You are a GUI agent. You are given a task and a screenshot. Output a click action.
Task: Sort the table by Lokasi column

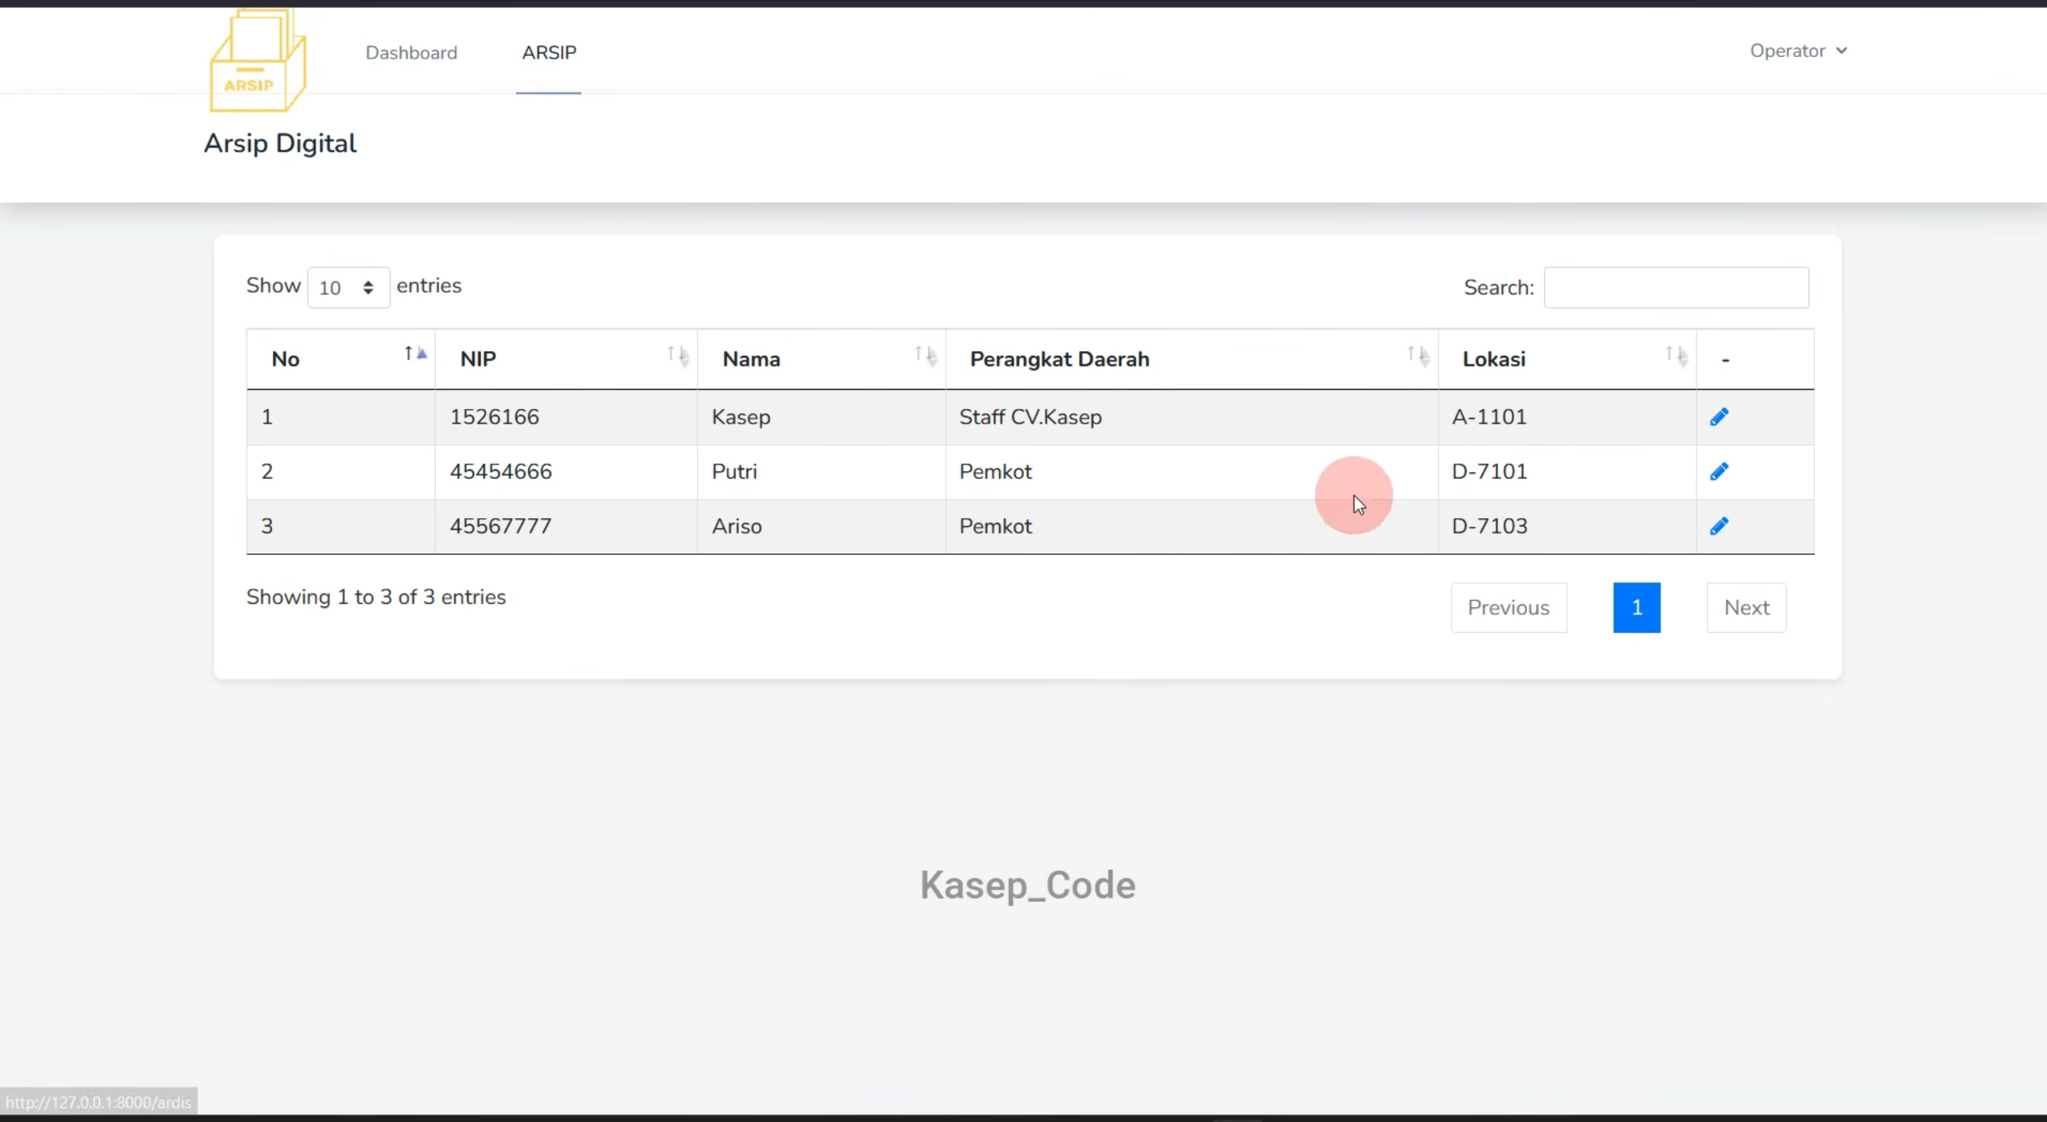[x=1567, y=359]
